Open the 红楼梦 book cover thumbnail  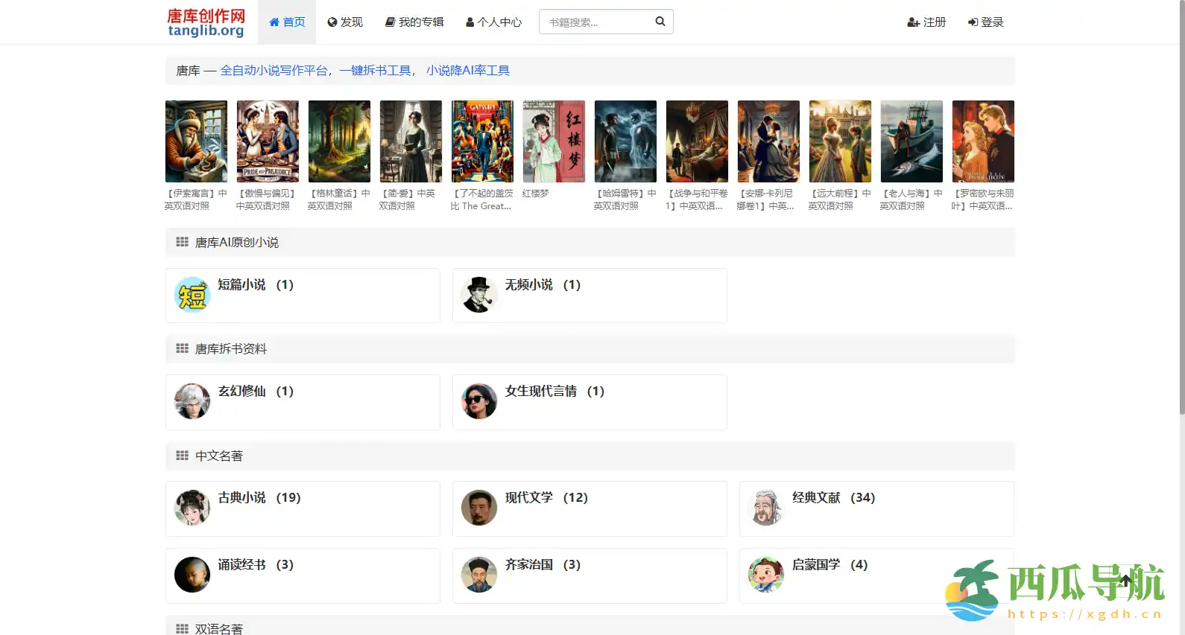[554, 141]
